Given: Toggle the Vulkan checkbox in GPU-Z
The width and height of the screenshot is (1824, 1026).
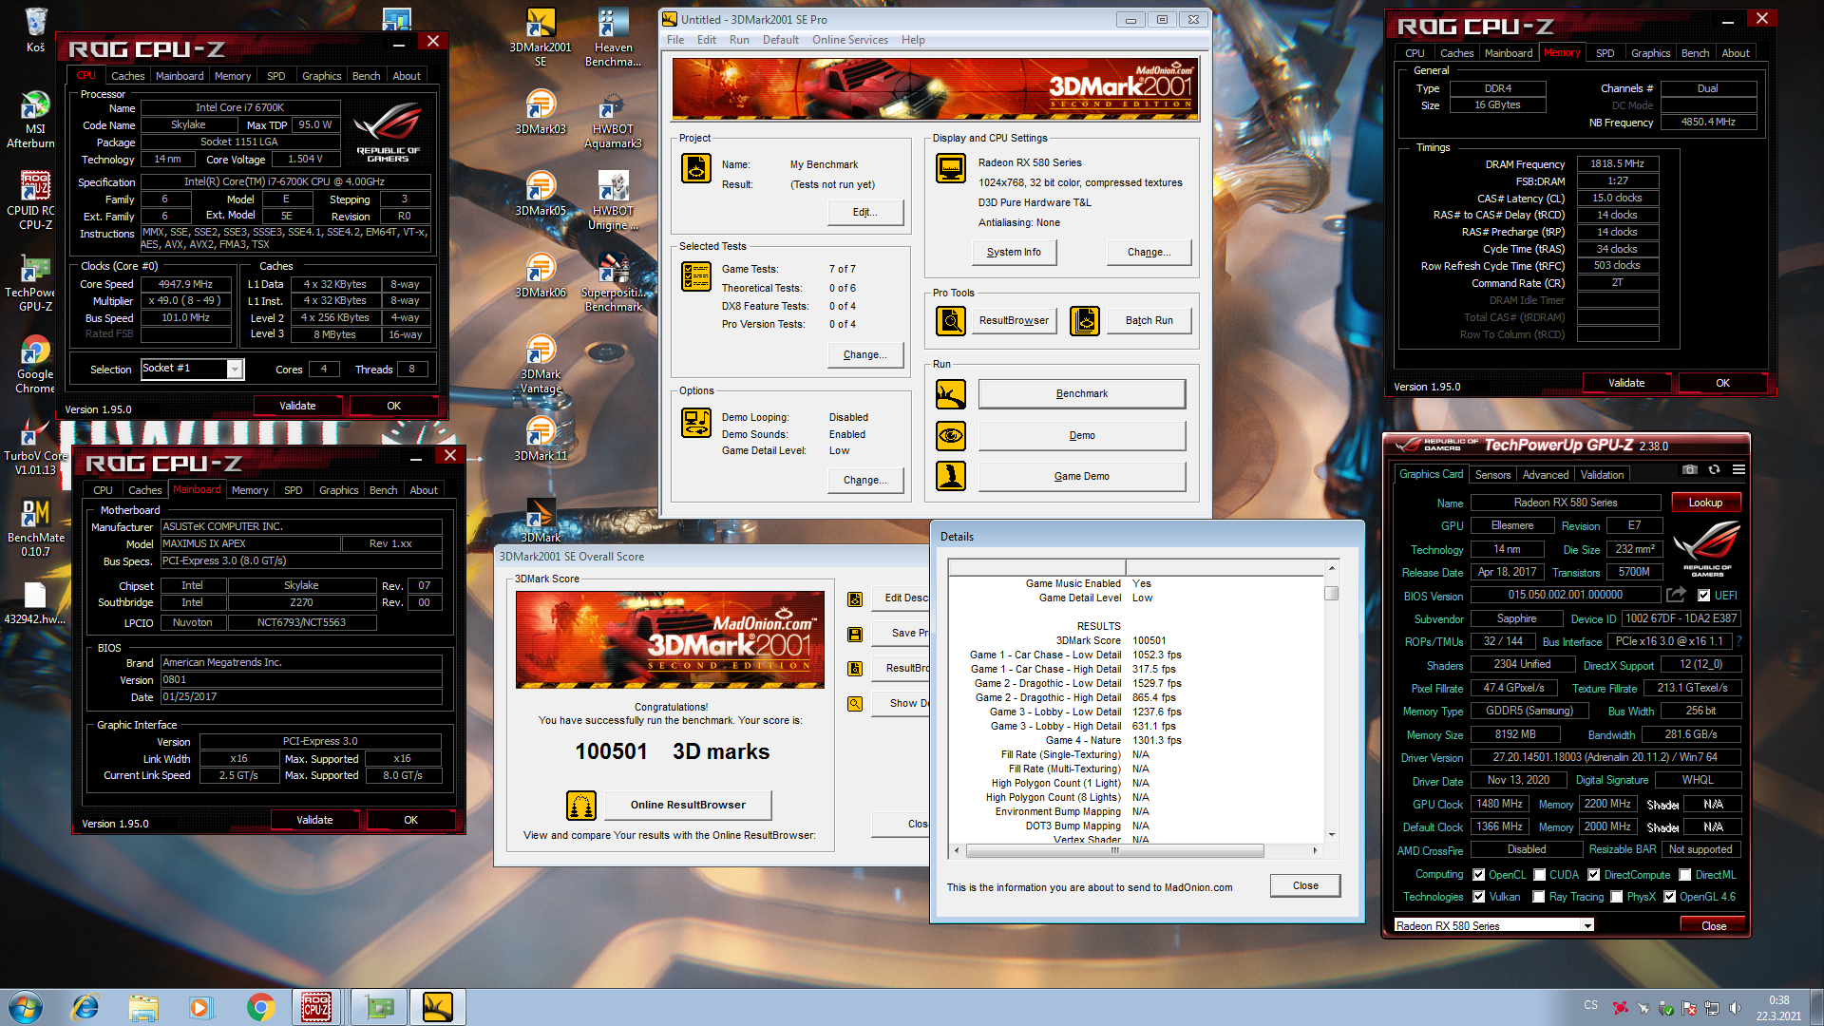Looking at the screenshot, I should click(1478, 897).
